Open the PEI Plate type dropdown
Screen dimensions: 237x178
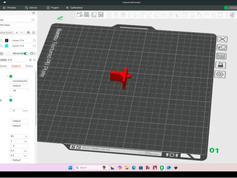pyautogui.click(x=17, y=25)
